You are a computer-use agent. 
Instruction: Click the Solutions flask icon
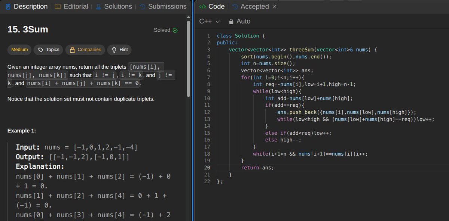(98, 7)
